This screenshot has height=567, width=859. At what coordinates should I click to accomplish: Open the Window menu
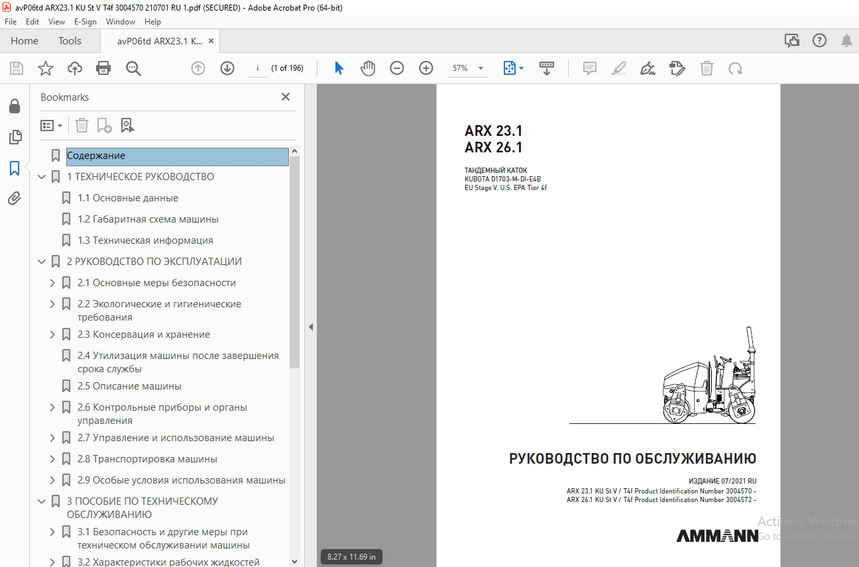coord(121,22)
